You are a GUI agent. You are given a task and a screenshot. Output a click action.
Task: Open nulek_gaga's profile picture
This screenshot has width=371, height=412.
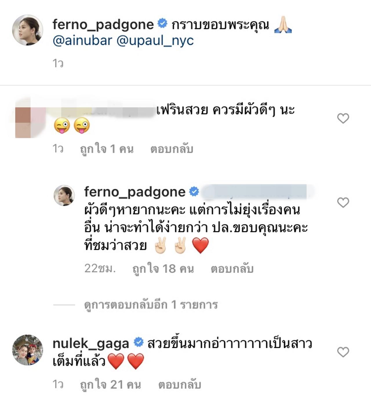click(28, 350)
